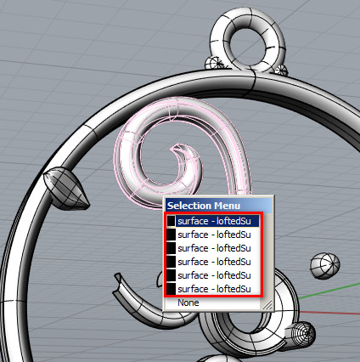Viewport: 360px width, 362px height.
Task: Choose the second surface - loftedSu entry
Action: point(213,235)
